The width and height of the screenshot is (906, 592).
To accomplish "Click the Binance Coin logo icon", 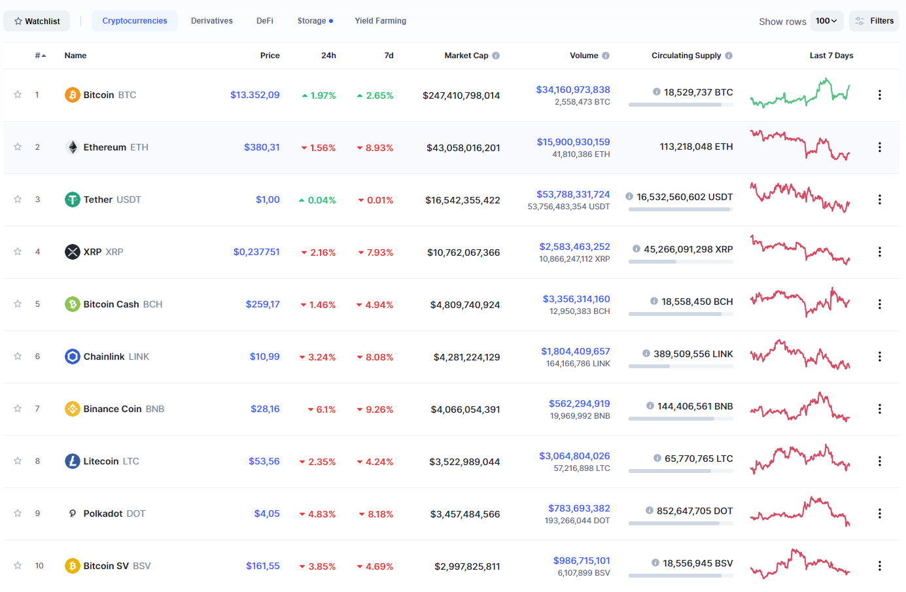I will (73, 409).
